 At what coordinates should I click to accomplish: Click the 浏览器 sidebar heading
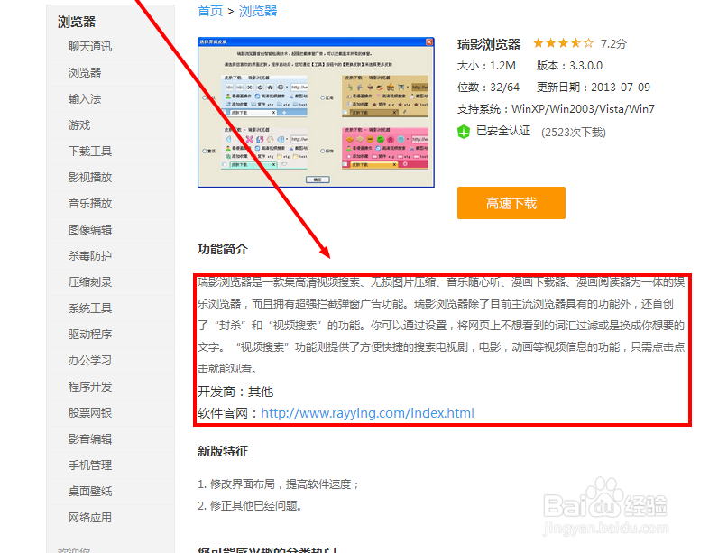coord(77,22)
